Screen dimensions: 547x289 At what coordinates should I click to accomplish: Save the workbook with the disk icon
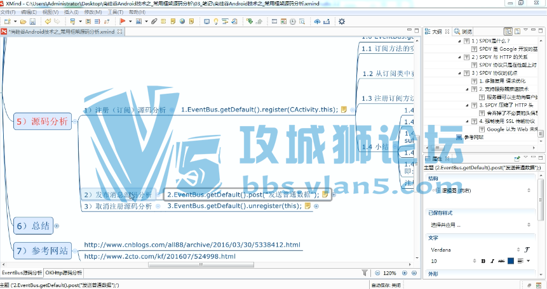(x=32, y=22)
